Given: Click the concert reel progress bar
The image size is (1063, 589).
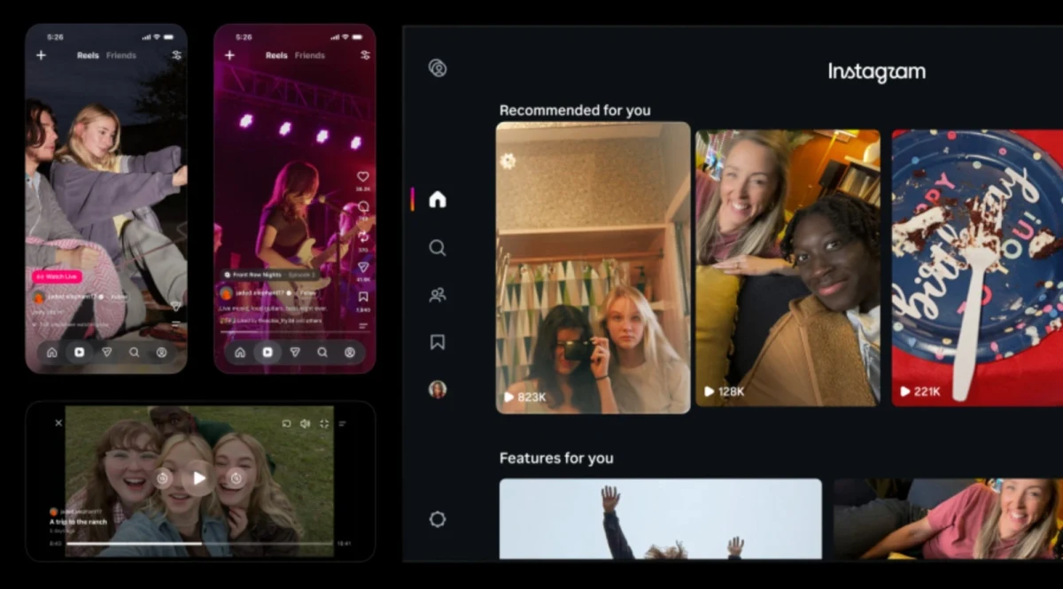Looking at the screenshot, I should (x=296, y=331).
